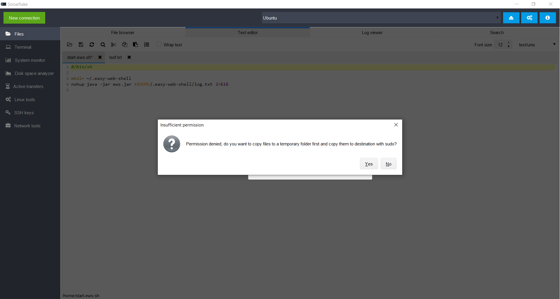Confirm sudo copy by clicking Yes

tap(368, 163)
